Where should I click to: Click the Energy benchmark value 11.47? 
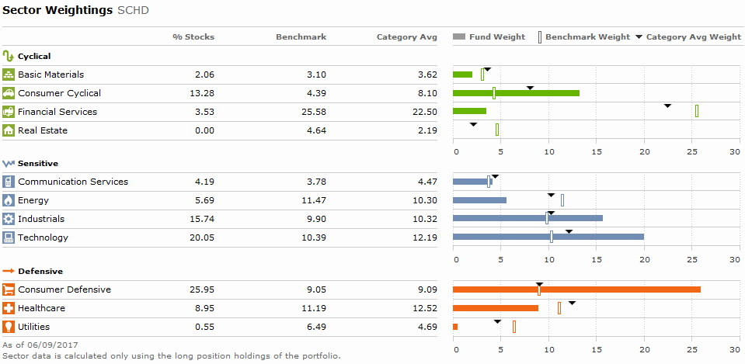(x=314, y=201)
